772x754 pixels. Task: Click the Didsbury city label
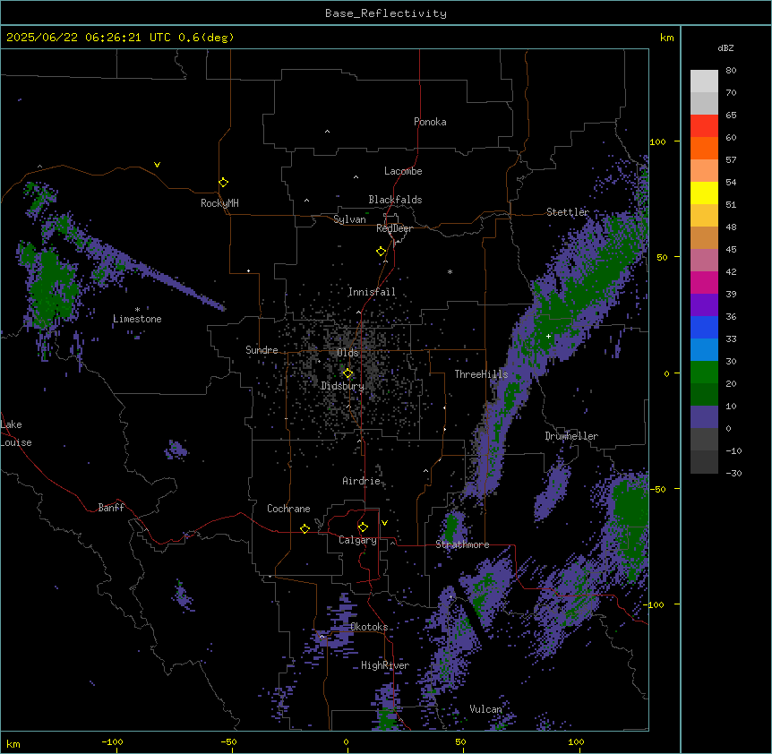[x=343, y=386]
